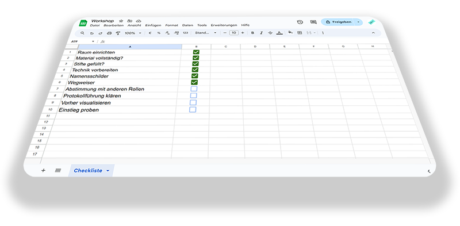Open the zoom 100% dropdown
460x226 pixels.
click(133, 33)
